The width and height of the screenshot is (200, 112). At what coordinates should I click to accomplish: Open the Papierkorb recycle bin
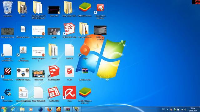(7, 9)
